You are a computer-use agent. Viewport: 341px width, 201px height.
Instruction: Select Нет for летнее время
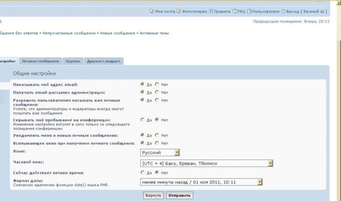pyautogui.click(x=157, y=173)
